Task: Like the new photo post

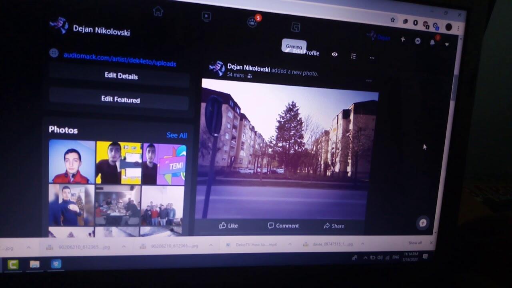Action: tap(228, 226)
